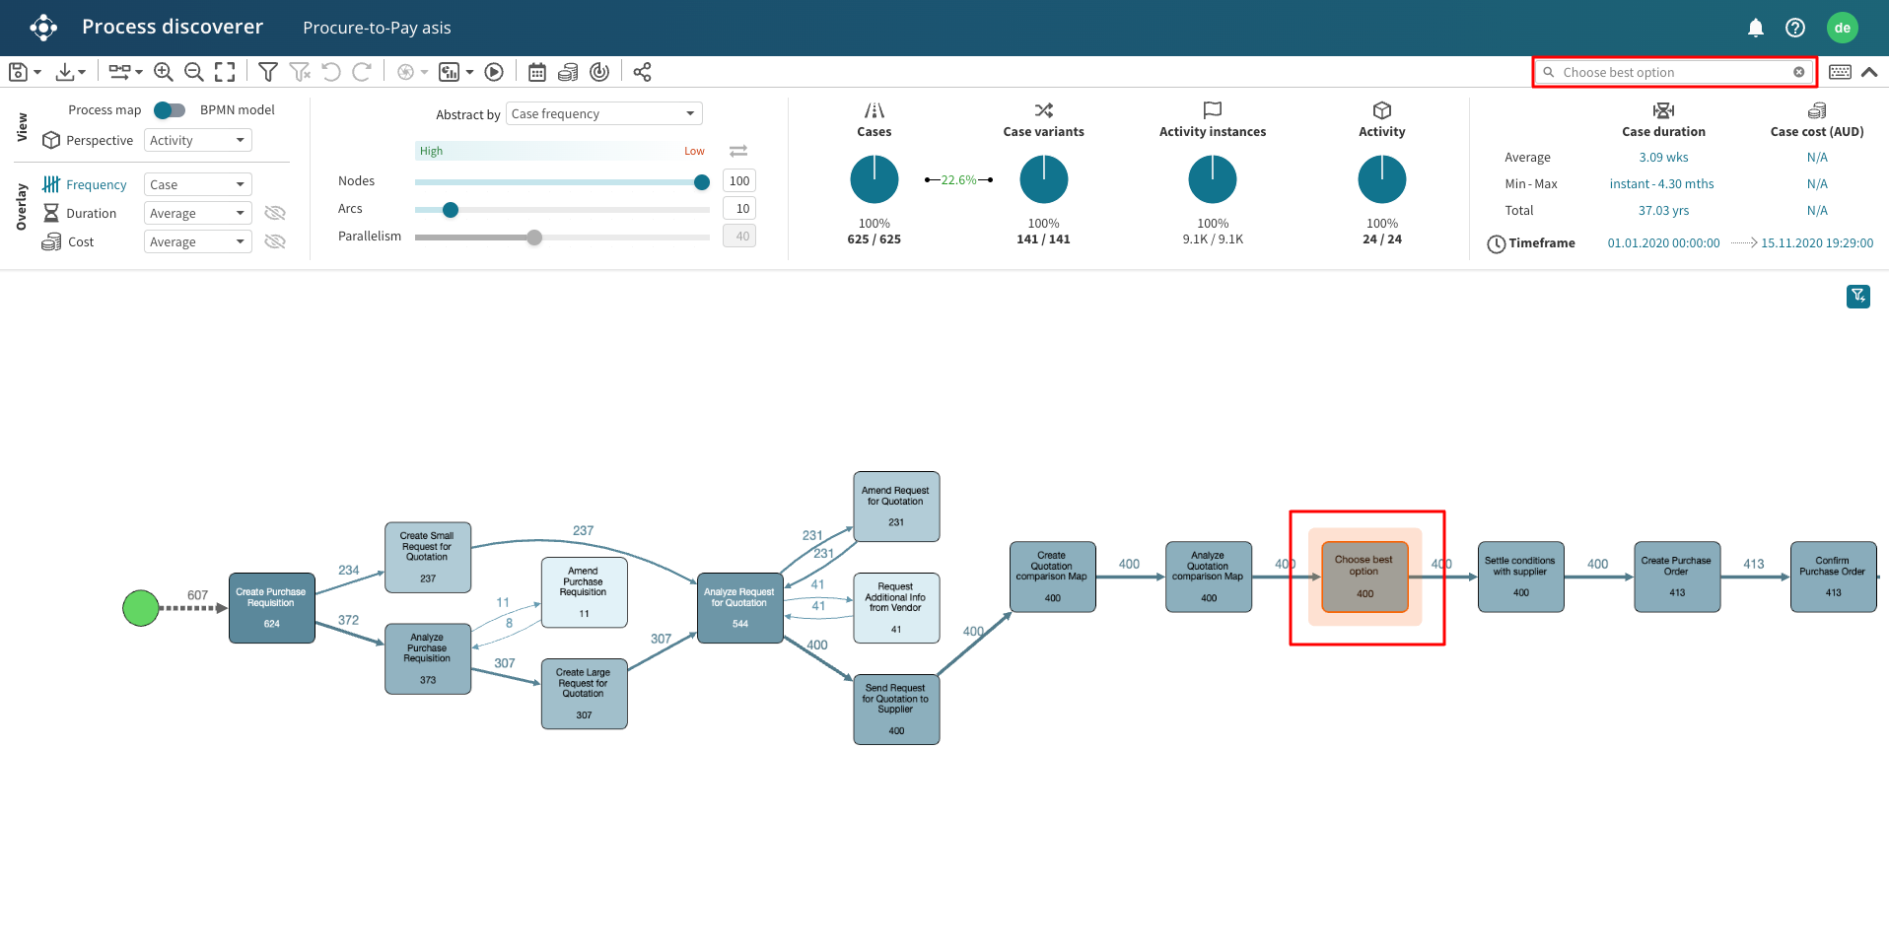Click the user avatar 'de' button

pos(1842,28)
